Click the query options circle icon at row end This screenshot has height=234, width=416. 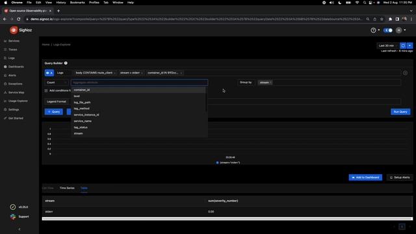tap(405, 73)
